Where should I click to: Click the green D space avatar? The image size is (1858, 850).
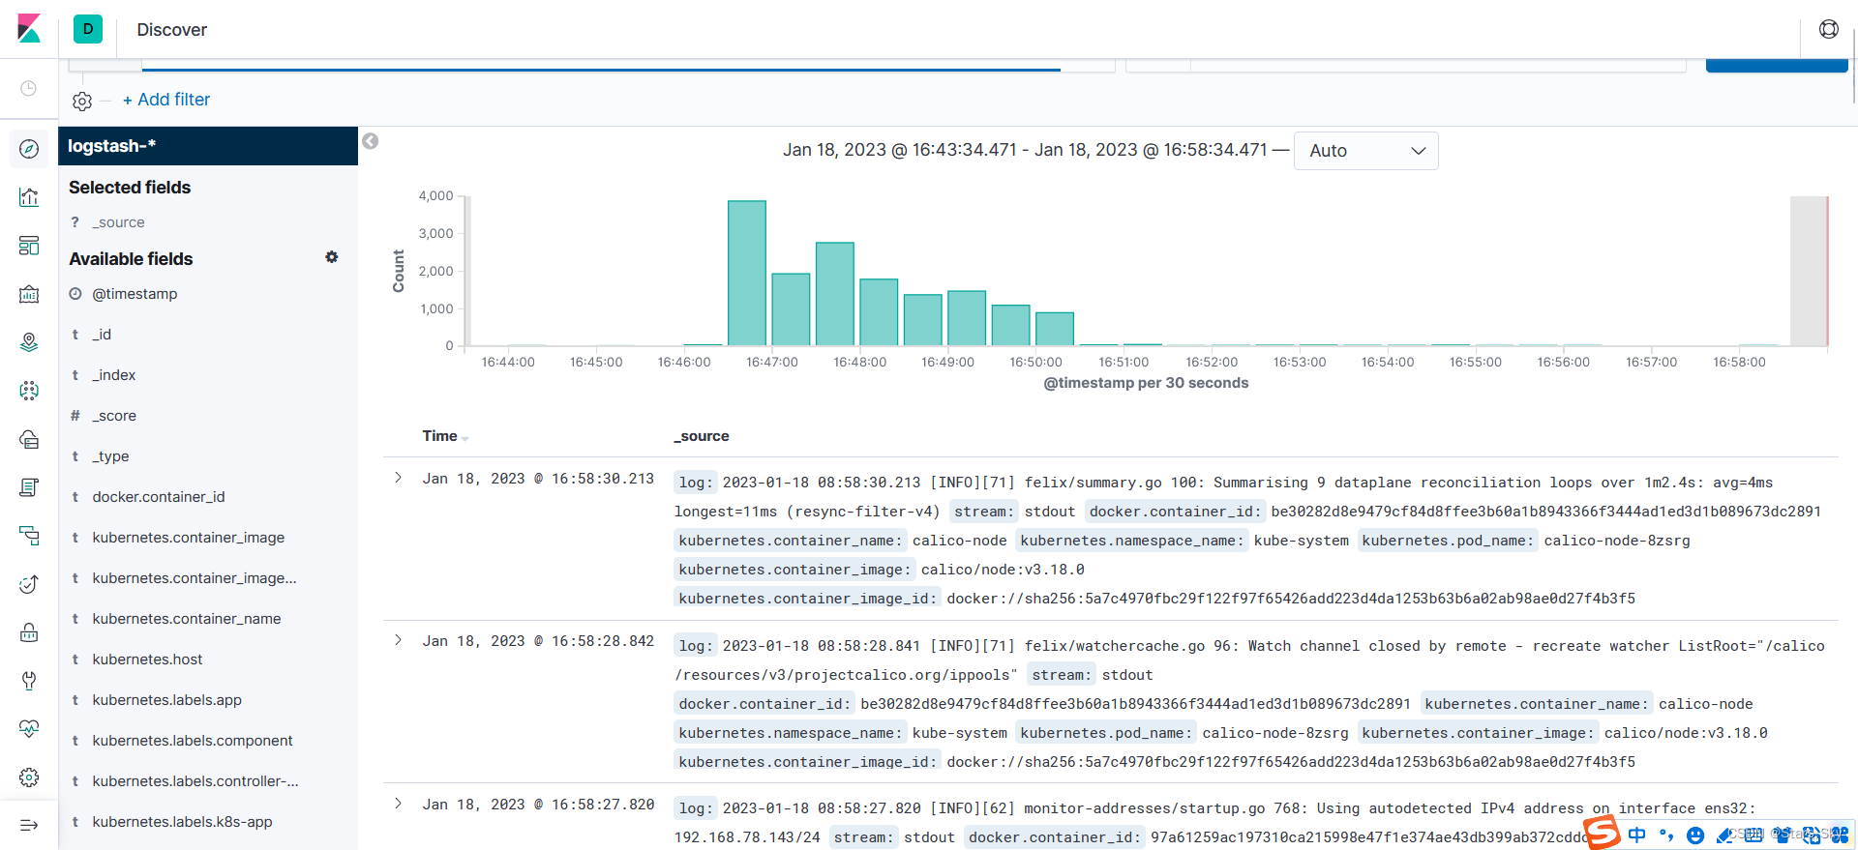pos(88,29)
